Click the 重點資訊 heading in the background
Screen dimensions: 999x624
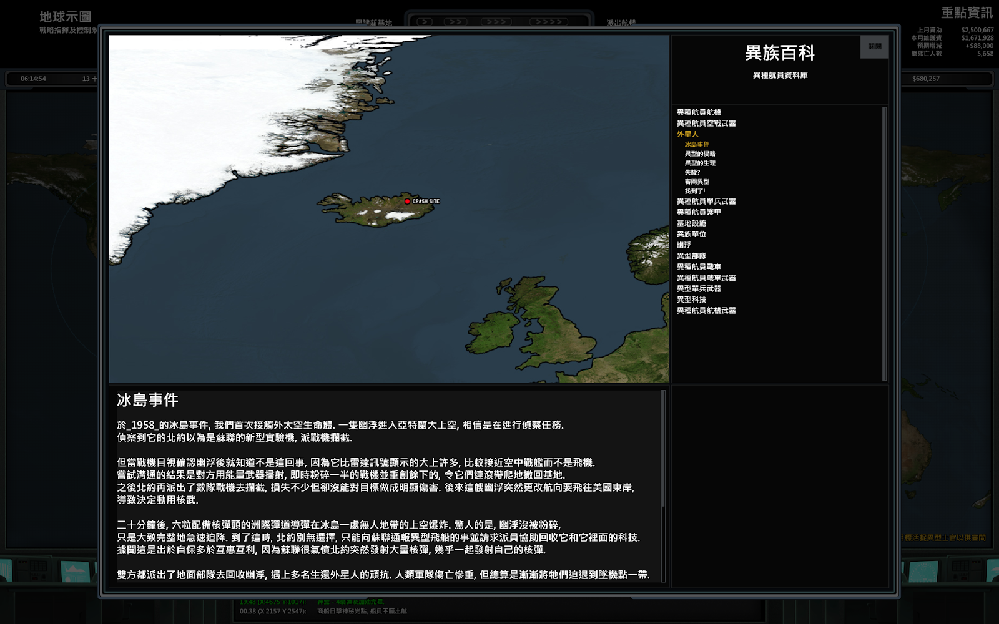pyautogui.click(x=967, y=13)
